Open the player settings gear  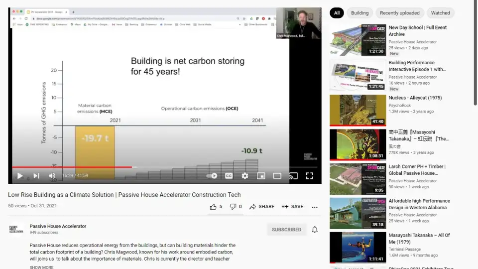click(245, 176)
